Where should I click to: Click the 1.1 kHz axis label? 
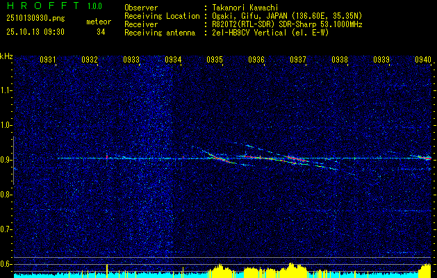tap(5, 90)
